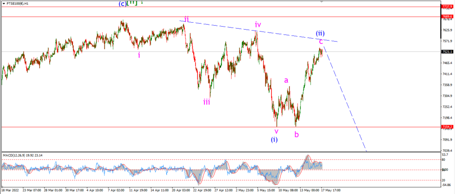Screen dimensions: 455x194
Task: Click the 17 May 17:00 date on time axis
Action: (x=330, y=191)
